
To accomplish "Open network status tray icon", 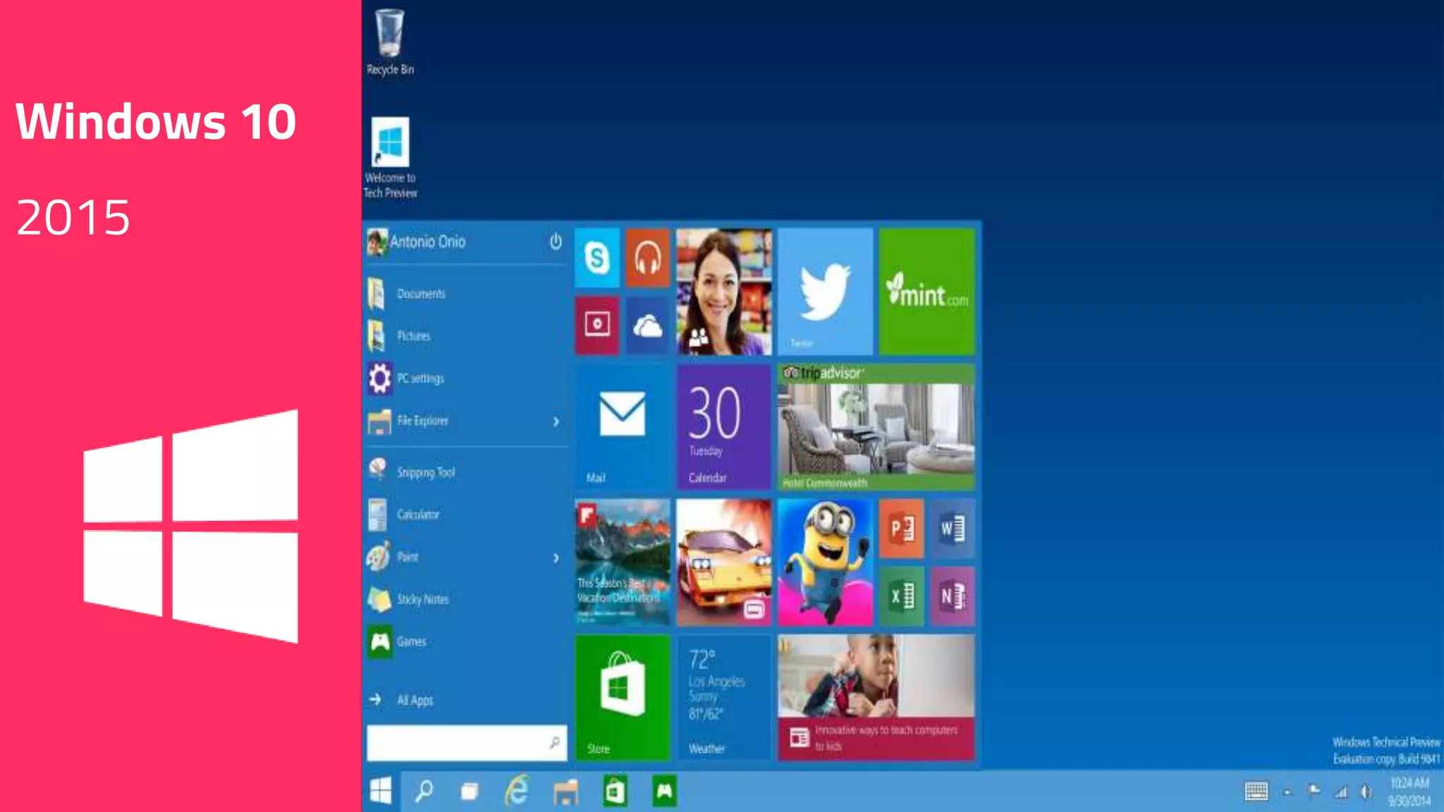I will point(1340,792).
